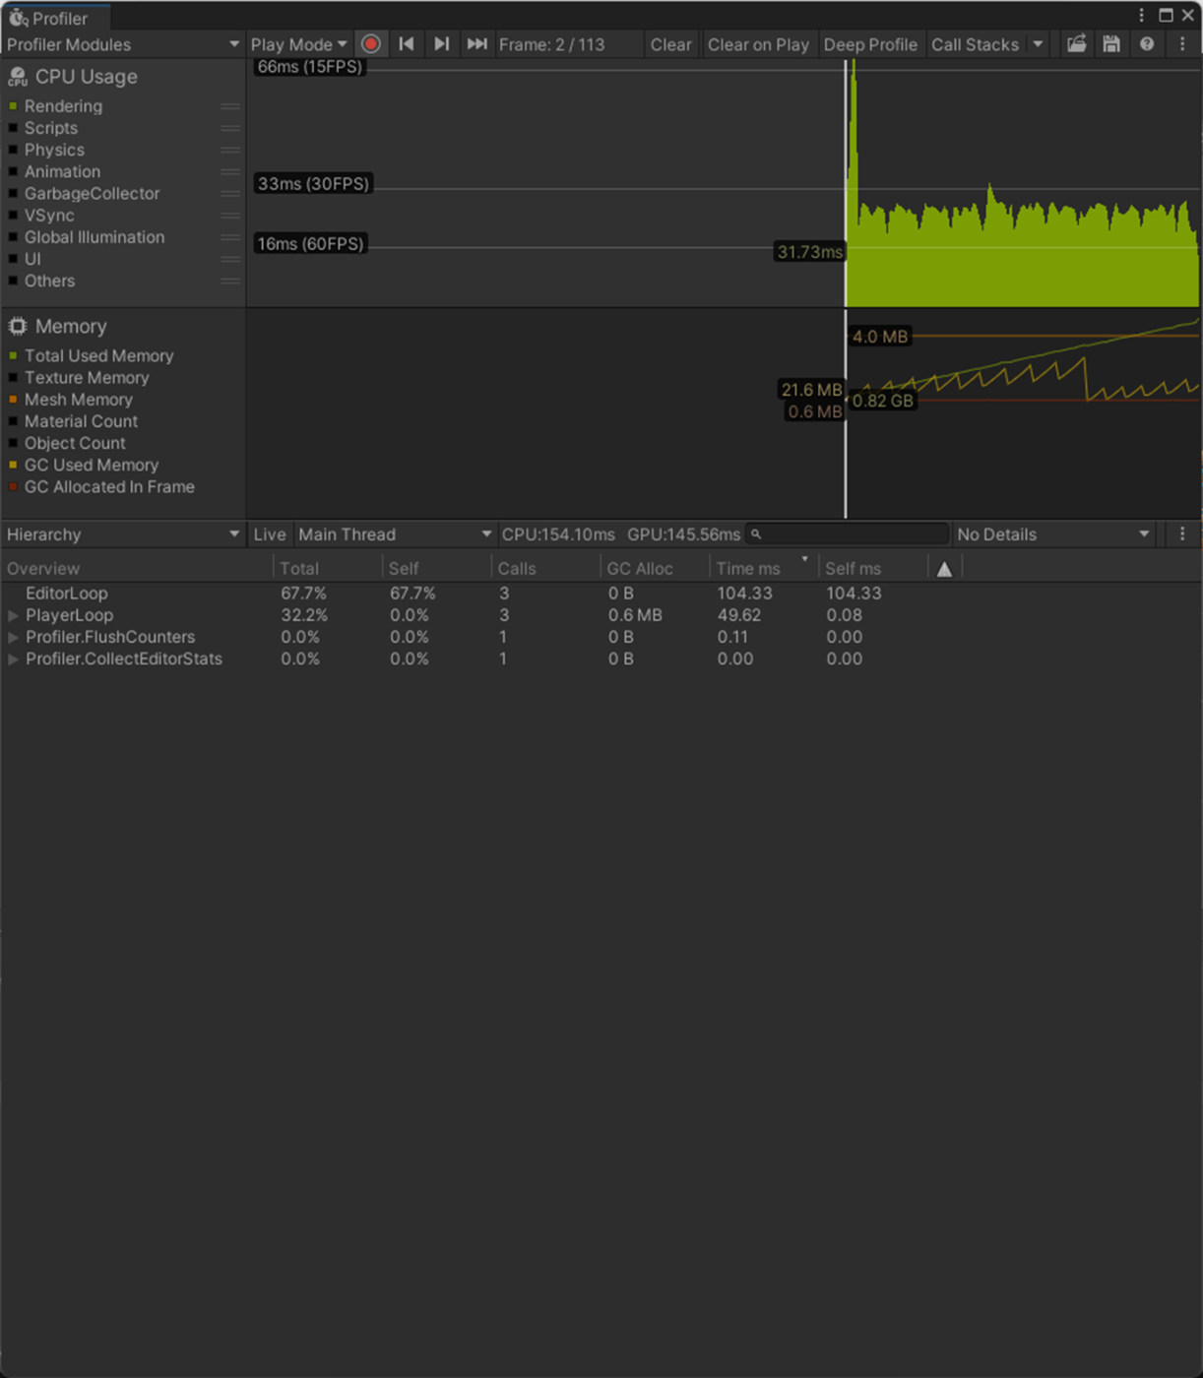
Task: Click the Save profiler data icon
Action: [x=1111, y=44]
